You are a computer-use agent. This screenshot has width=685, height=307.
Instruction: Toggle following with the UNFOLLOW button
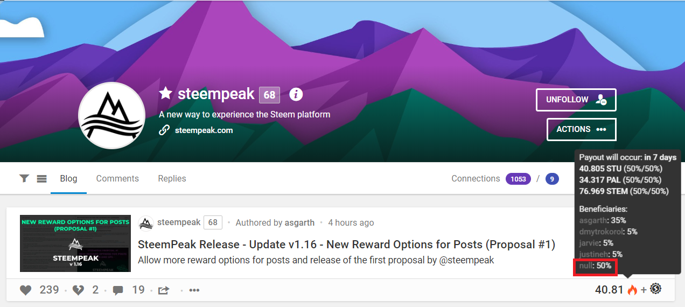(576, 100)
